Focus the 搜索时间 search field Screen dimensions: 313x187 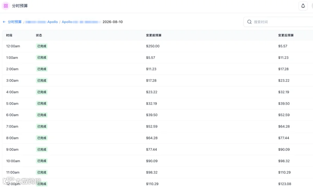pos(278,22)
